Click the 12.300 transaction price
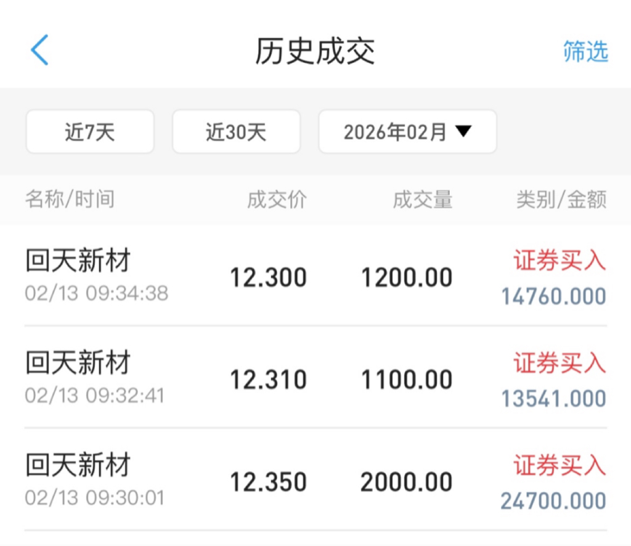The image size is (631, 546). point(268,278)
